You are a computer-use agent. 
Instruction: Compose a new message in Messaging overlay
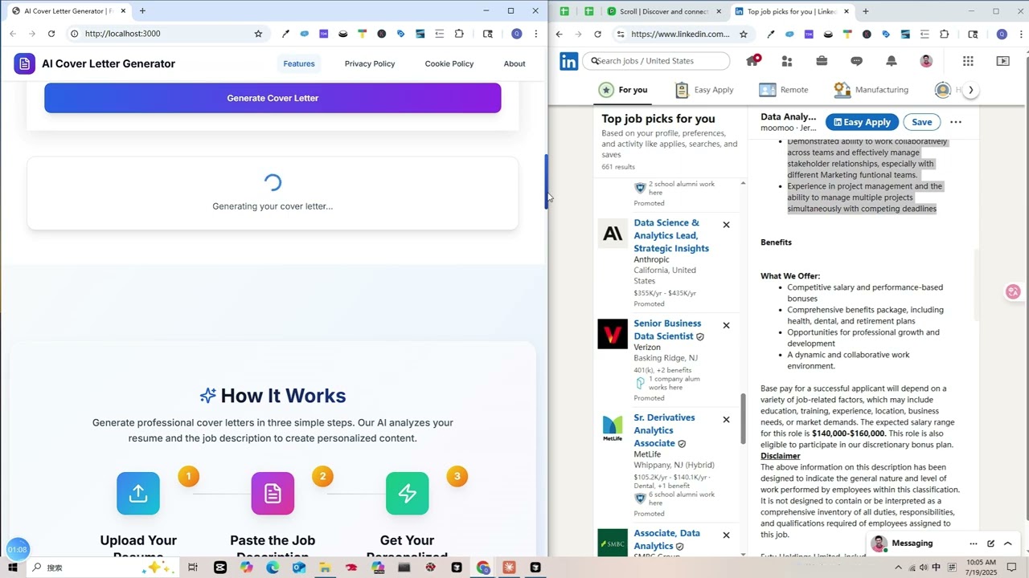click(990, 543)
